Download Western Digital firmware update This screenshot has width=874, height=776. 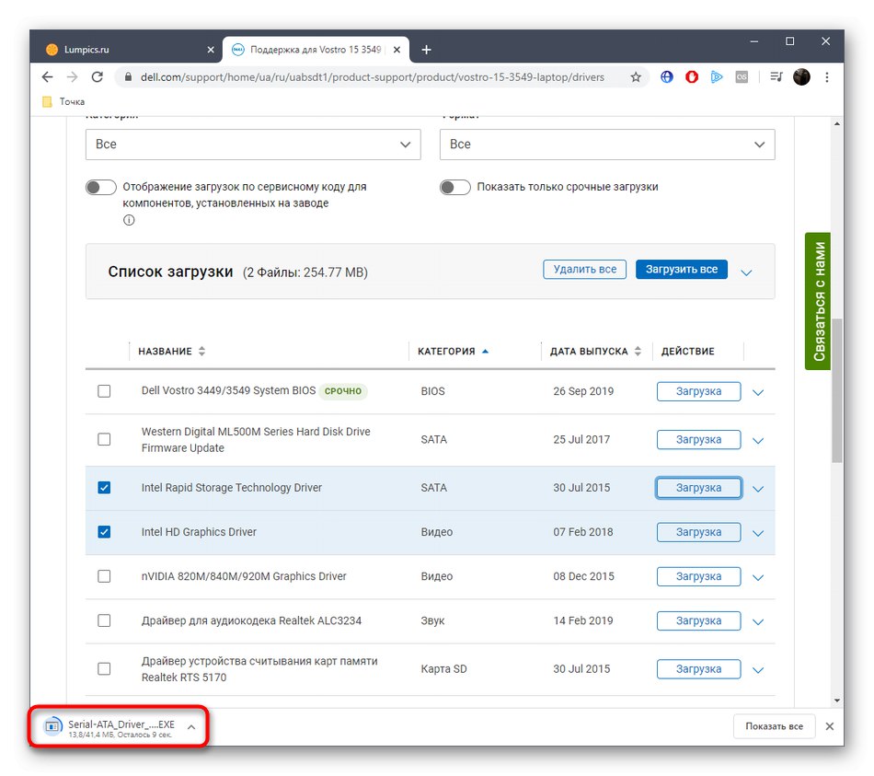698,440
